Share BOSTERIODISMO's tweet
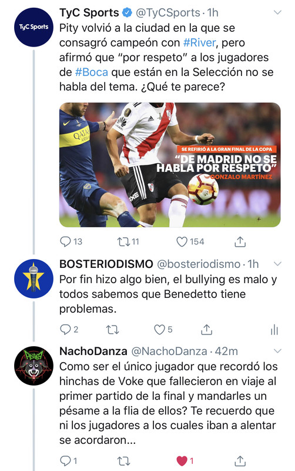295x471 pixels. [207, 329]
